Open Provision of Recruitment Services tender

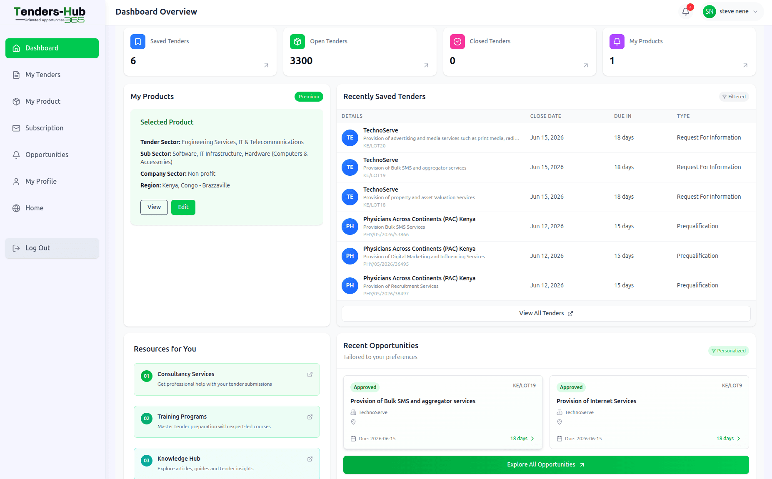click(x=546, y=286)
